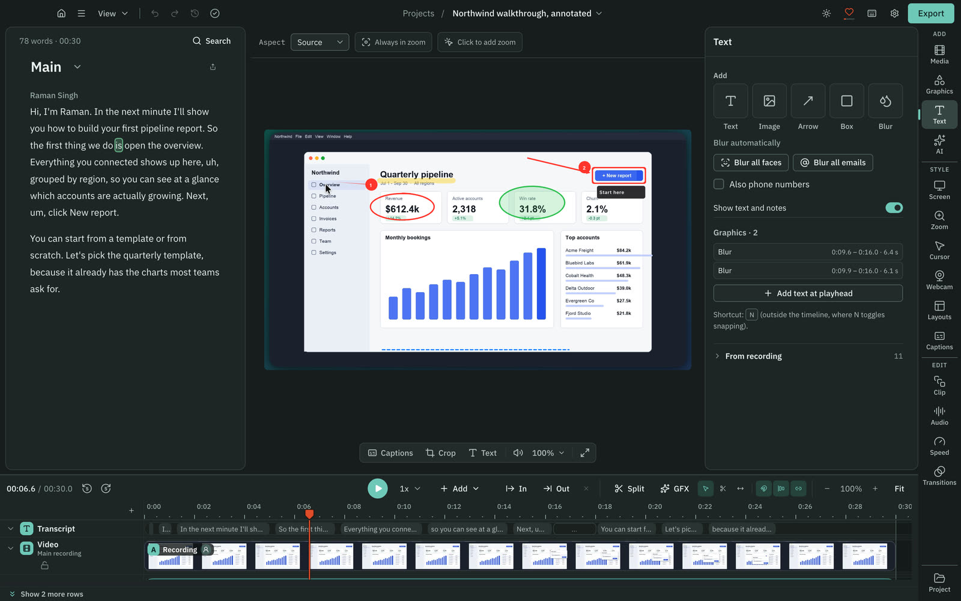Toggle fullscreen preview expand icon
This screenshot has height=601, width=961.
tap(584, 453)
